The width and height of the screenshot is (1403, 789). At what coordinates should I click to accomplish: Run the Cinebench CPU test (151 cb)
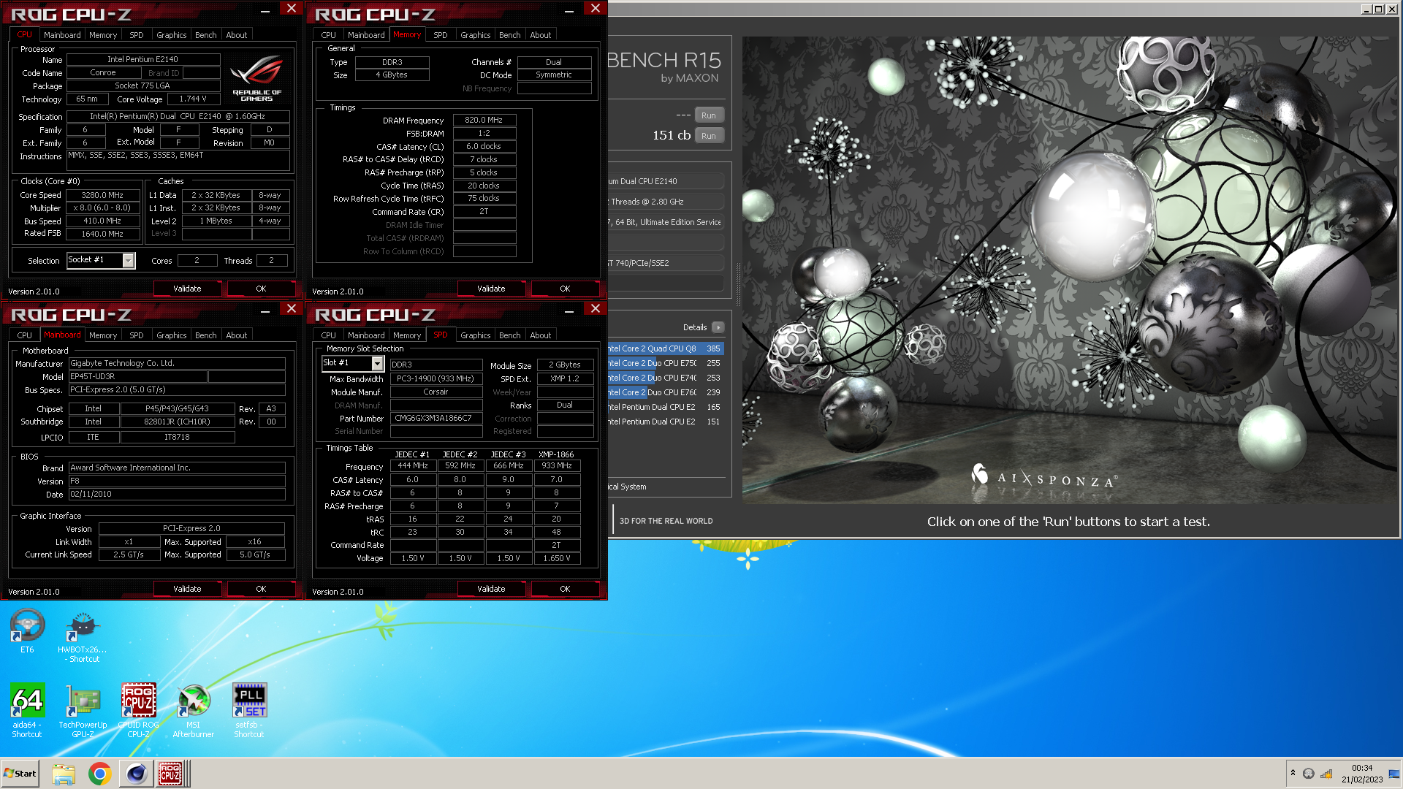(709, 136)
